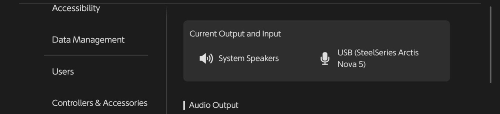This screenshot has height=114, width=500.
Task: Select the vertical bar marker before Audio Output
Action: click(184, 105)
